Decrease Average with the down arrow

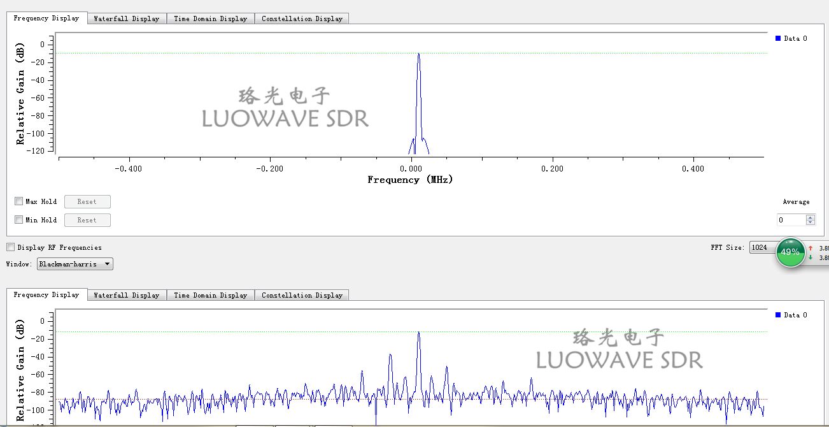pyautogui.click(x=811, y=222)
